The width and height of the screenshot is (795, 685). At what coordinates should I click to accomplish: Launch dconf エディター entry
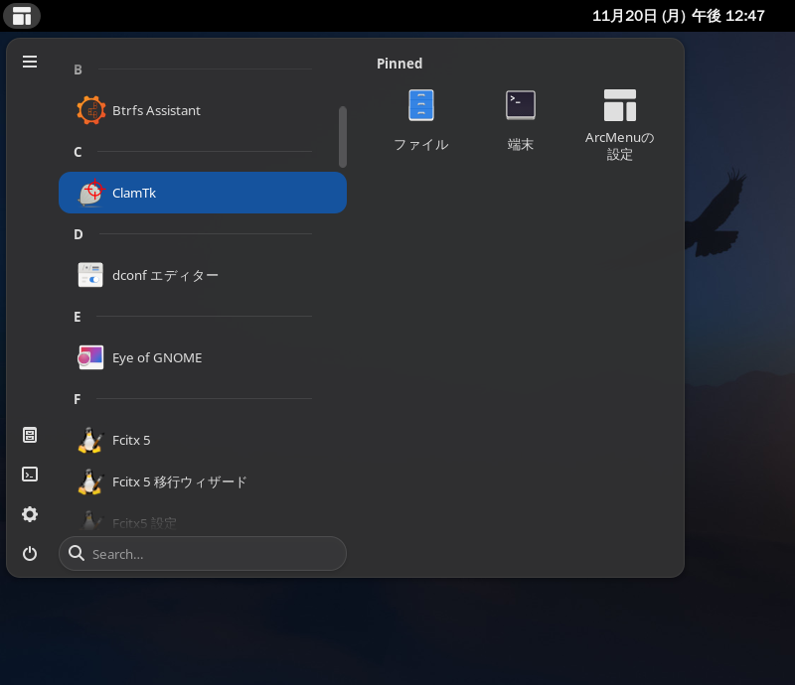click(x=203, y=275)
